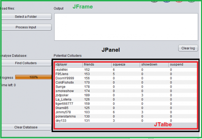Select the Surrge player cell
The width and height of the screenshot is (202, 139).
click(x=68, y=87)
